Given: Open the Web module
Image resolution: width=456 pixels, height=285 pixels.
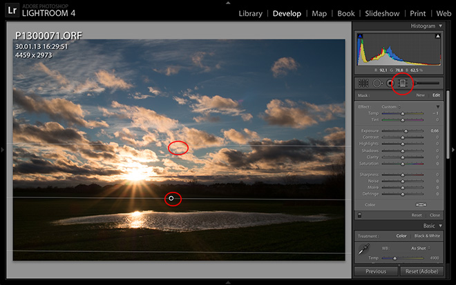Looking at the screenshot, I should pyautogui.click(x=444, y=14).
